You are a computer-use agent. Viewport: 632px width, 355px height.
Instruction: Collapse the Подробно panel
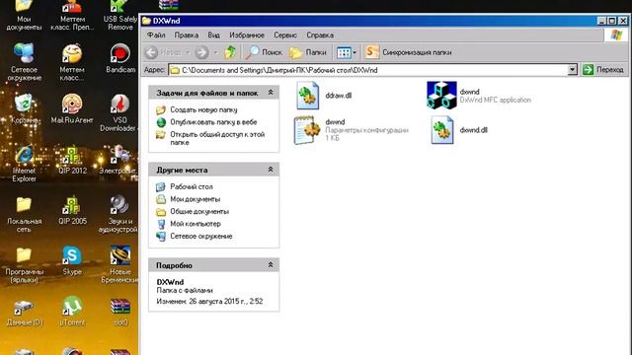tap(271, 265)
